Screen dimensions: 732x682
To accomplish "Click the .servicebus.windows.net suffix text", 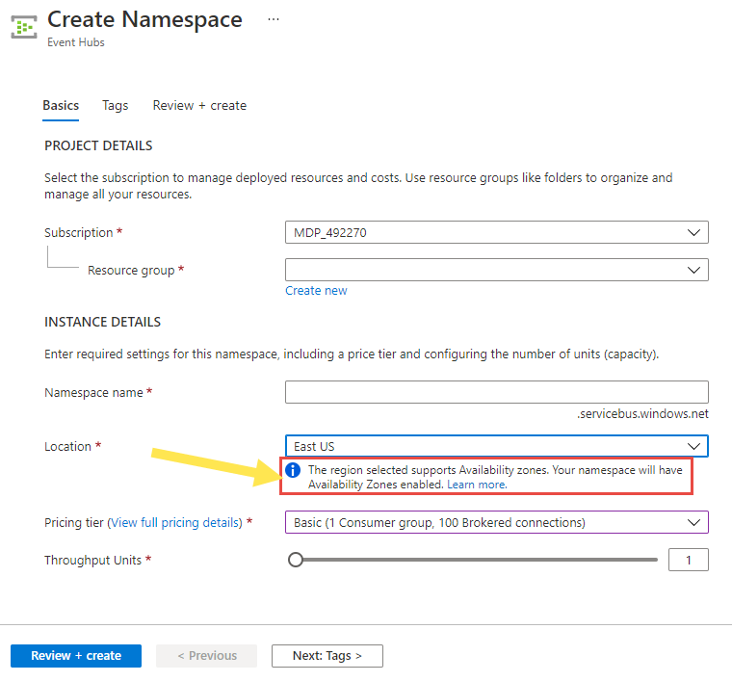I will coord(642,413).
